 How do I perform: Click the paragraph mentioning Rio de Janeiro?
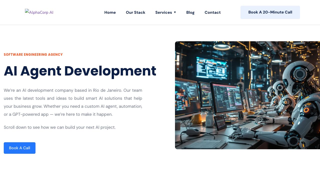(73, 102)
